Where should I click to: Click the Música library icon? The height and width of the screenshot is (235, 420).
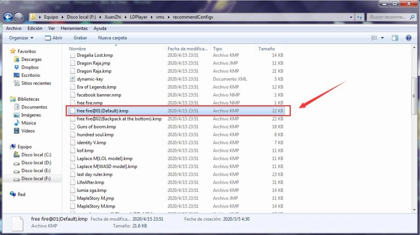click(16, 123)
